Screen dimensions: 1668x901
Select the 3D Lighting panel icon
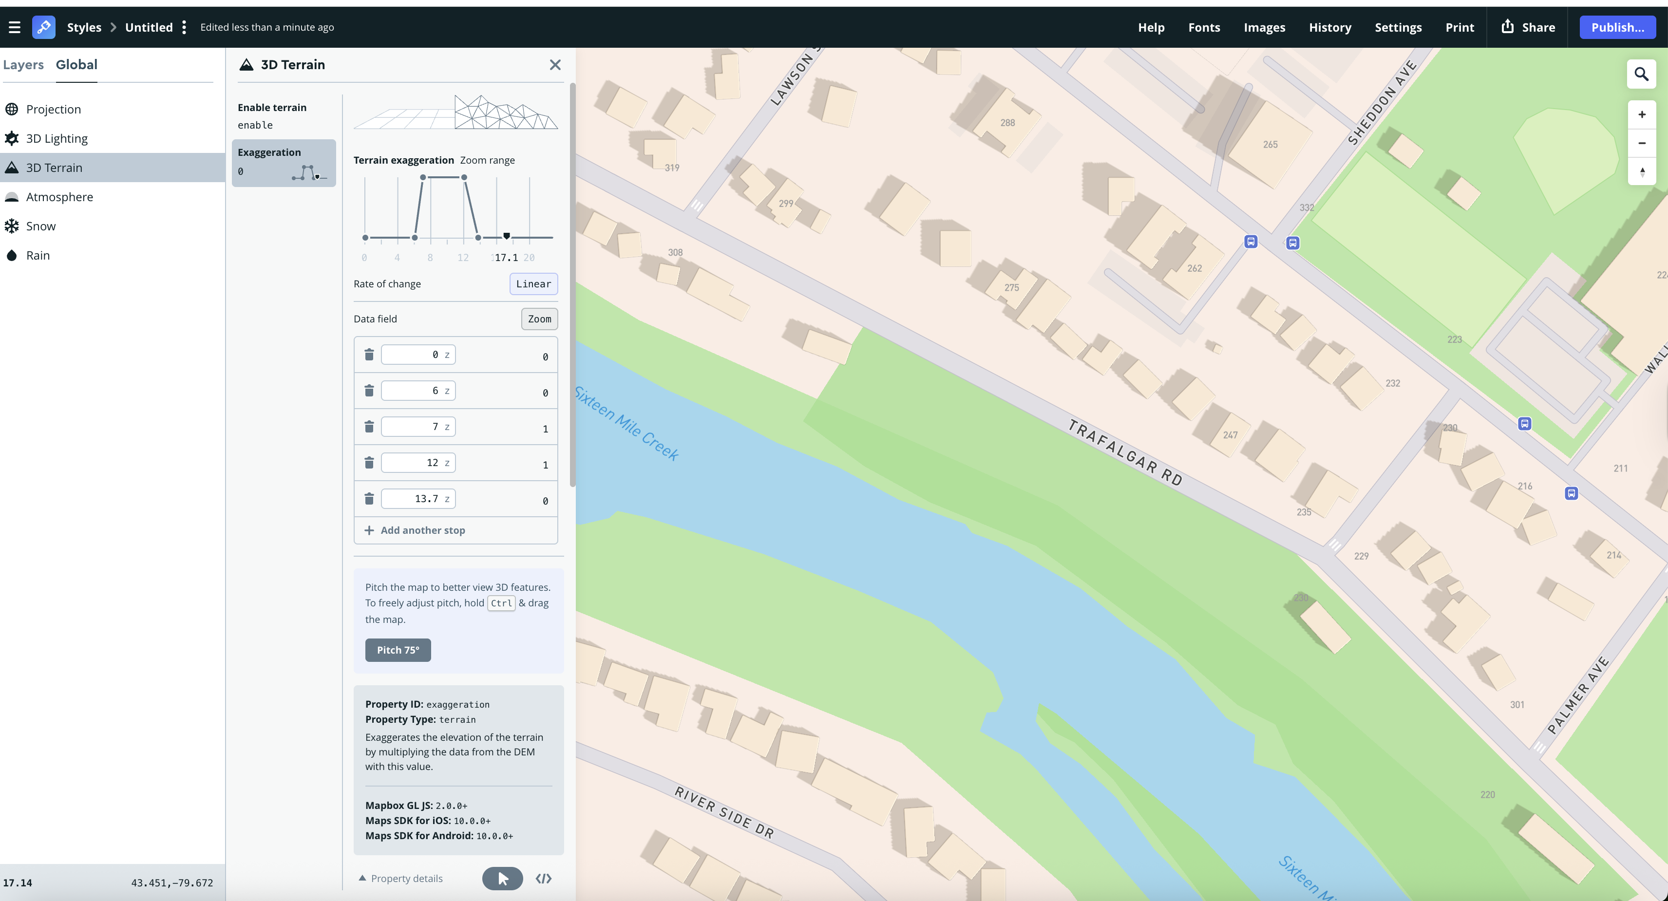12,138
